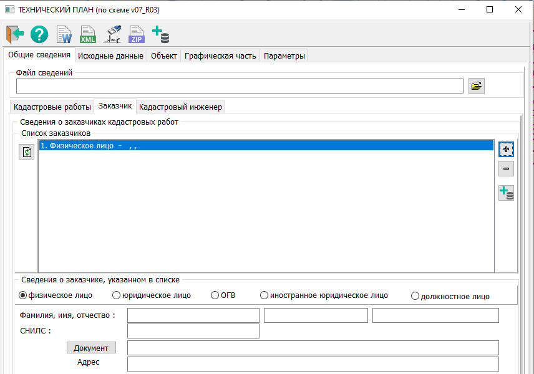Select иностранное юридическое лицо option
Image resolution: width=534 pixels, height=374 pixels.
[x=265, y=295]
